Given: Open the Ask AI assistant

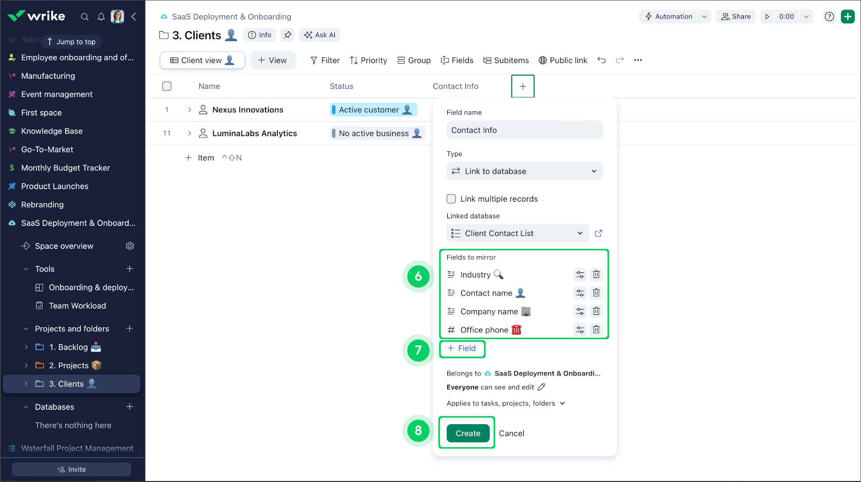Looking at the screenshot, I should [319, 34].
